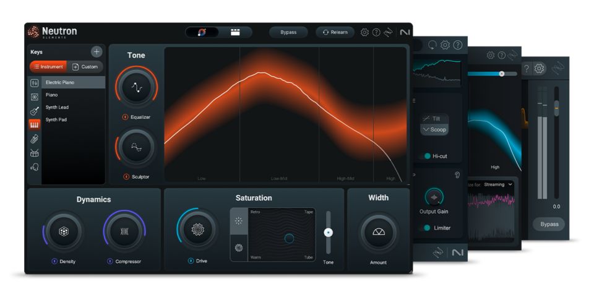The image size is (594, 297).
Task: Open Neutron settings gear icon
Action: 364,32
